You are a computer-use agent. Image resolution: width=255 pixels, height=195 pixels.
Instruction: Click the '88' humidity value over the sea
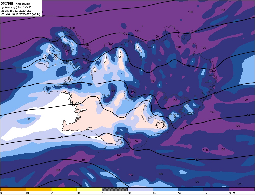click(29, 119)
